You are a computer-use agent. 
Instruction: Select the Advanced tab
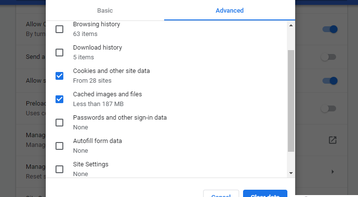pyautogui.click(x=229, y=10)
